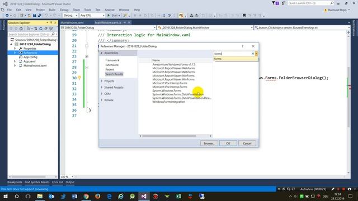Collapse the Assemblies section
The image size is (358, 201).
point(102,53)
